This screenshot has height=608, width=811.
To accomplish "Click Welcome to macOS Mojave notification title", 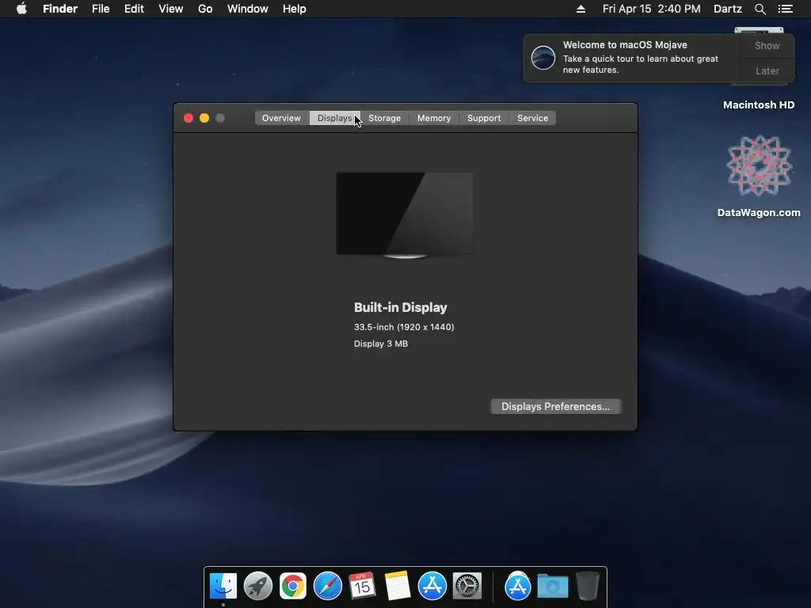I will [625, 45].
